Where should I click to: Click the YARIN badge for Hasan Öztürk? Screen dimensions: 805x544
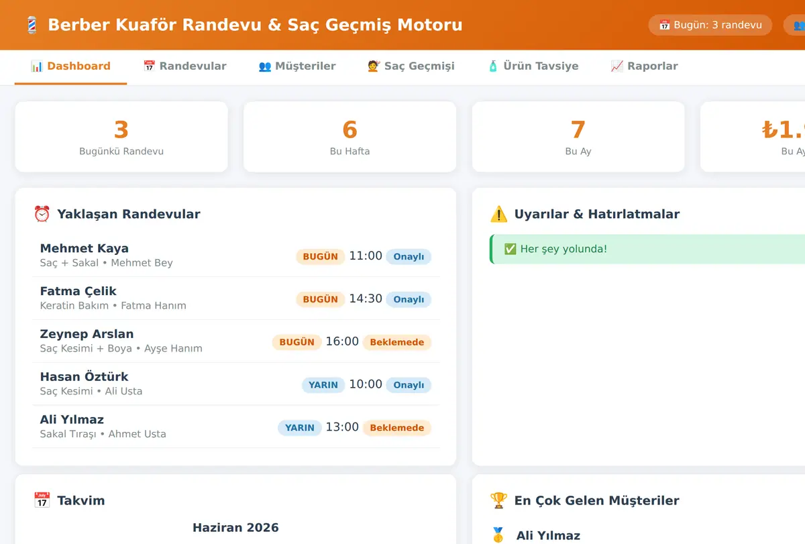coord(323,385)
